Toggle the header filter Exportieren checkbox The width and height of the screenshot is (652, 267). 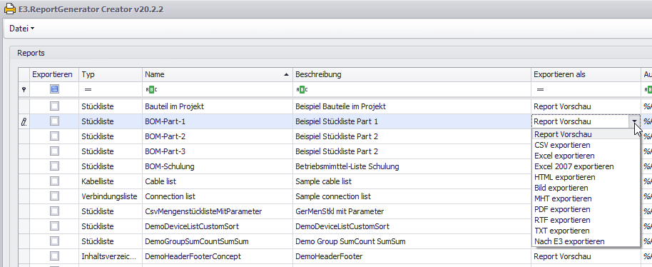[x=54, y=89]
